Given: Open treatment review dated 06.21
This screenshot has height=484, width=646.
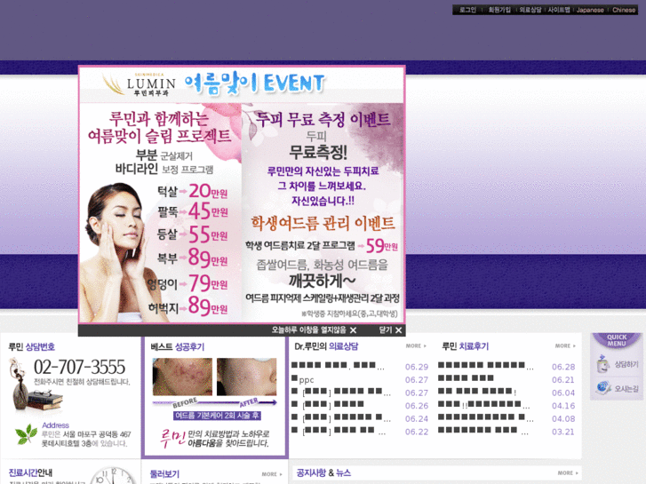Looking at the screenshot, I should (466, 379).
